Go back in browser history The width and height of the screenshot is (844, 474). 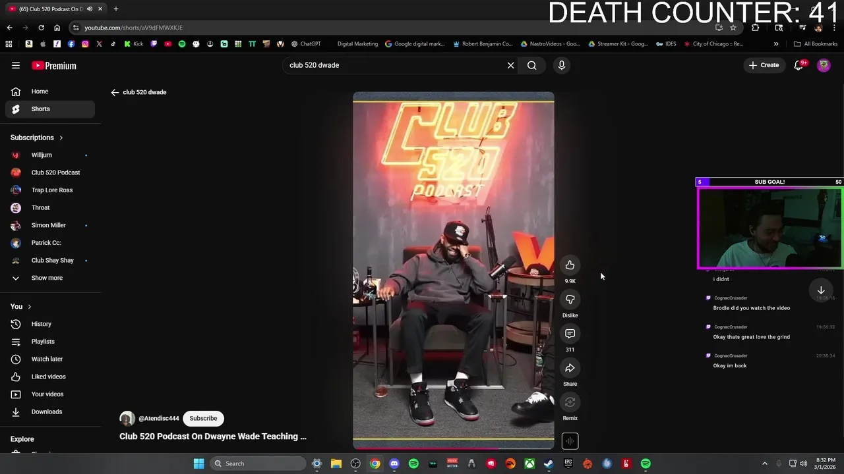9,28
